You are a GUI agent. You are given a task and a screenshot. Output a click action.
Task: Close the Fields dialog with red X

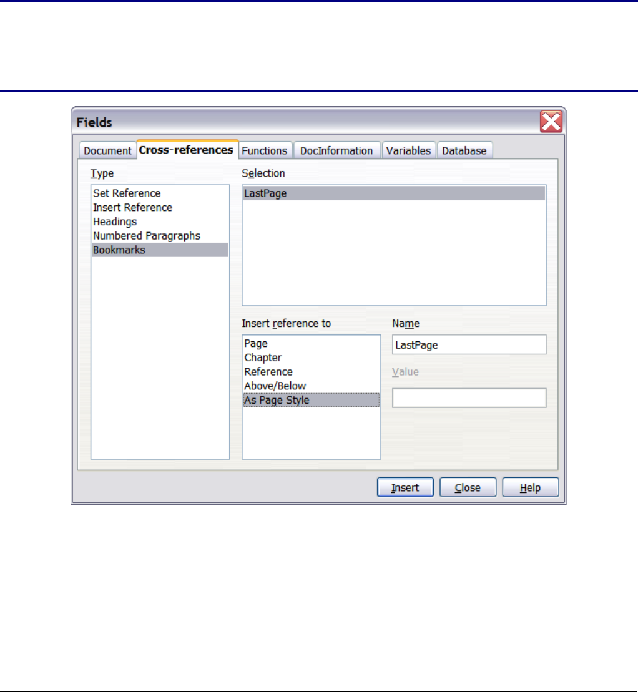[x=551, y=122]
